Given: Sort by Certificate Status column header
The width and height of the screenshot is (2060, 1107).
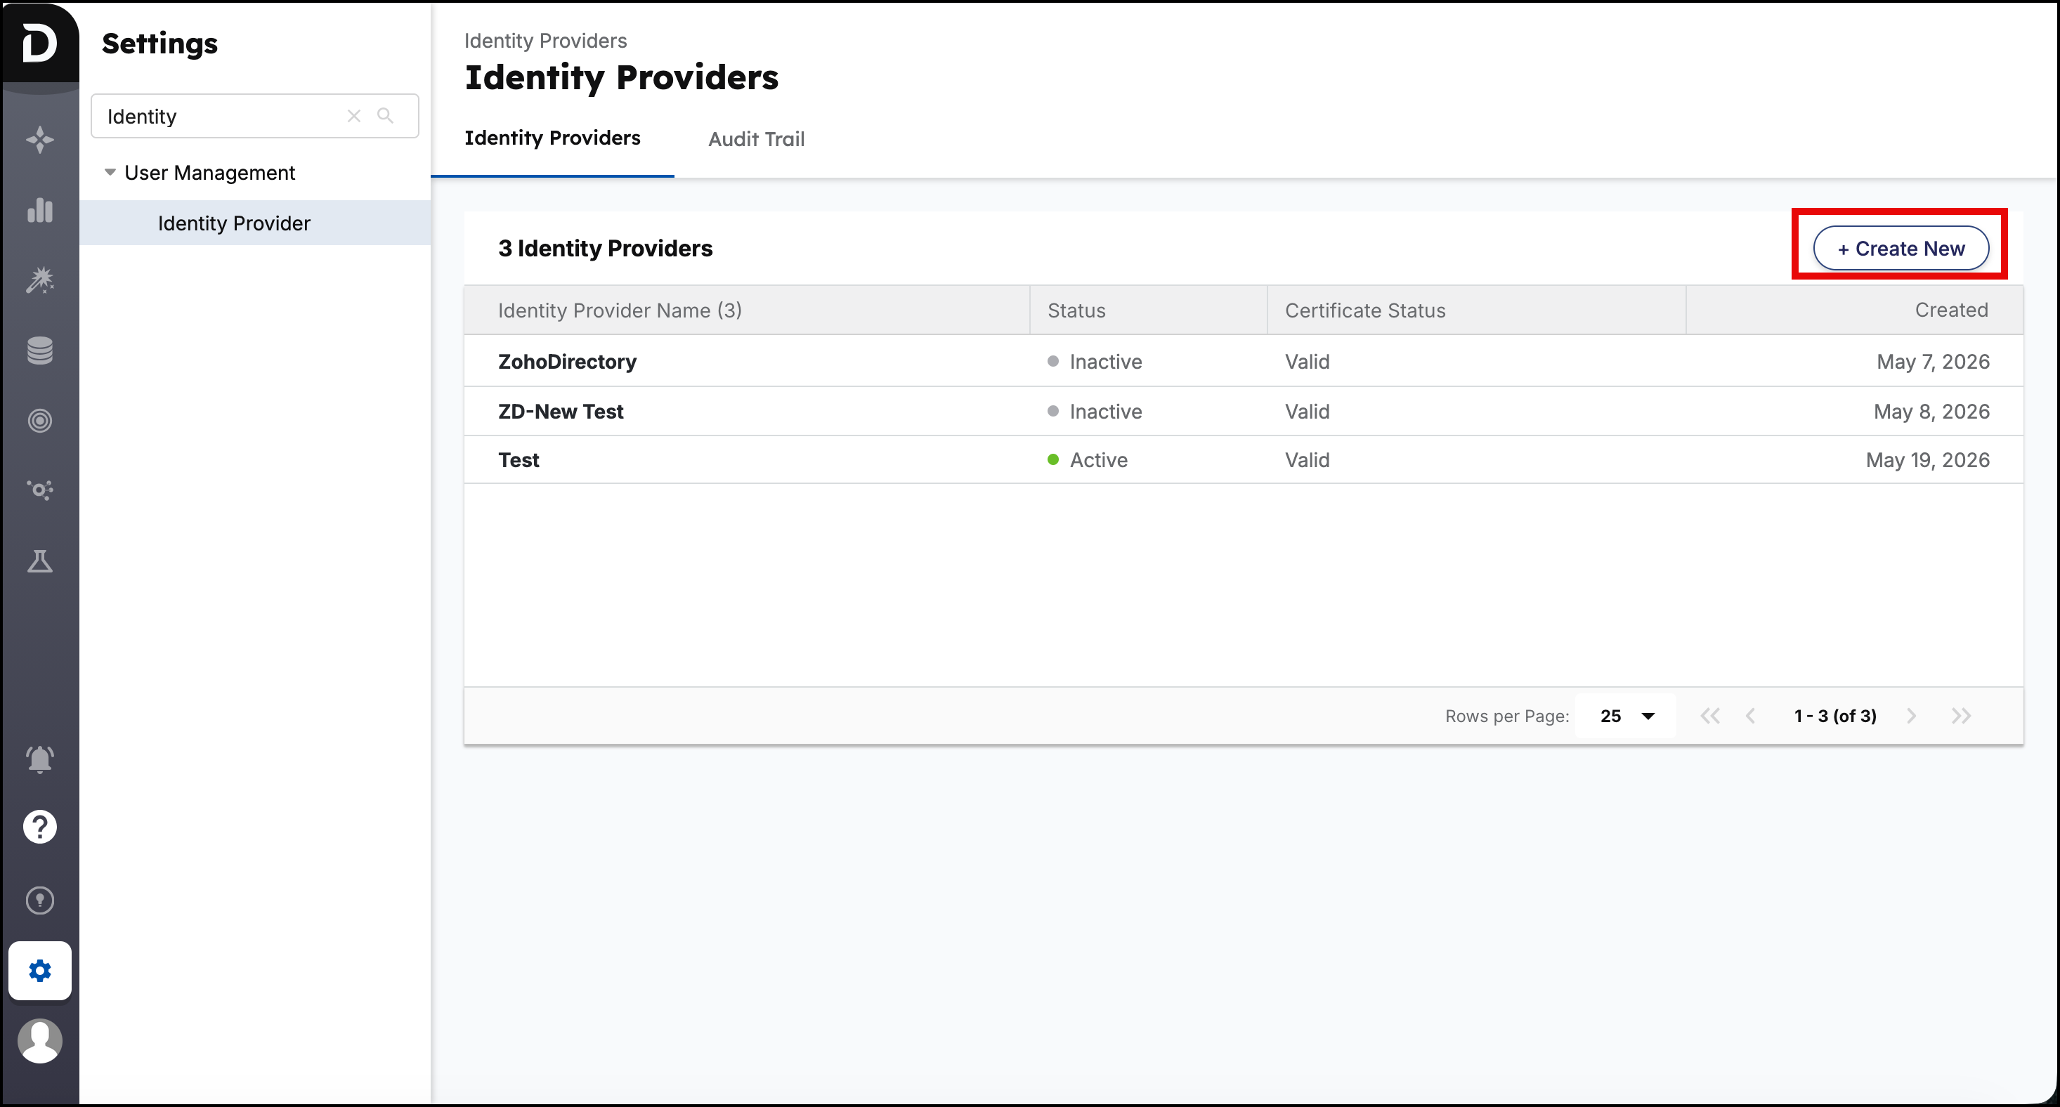Looking at the screenshot, I should click(1365, 310).
